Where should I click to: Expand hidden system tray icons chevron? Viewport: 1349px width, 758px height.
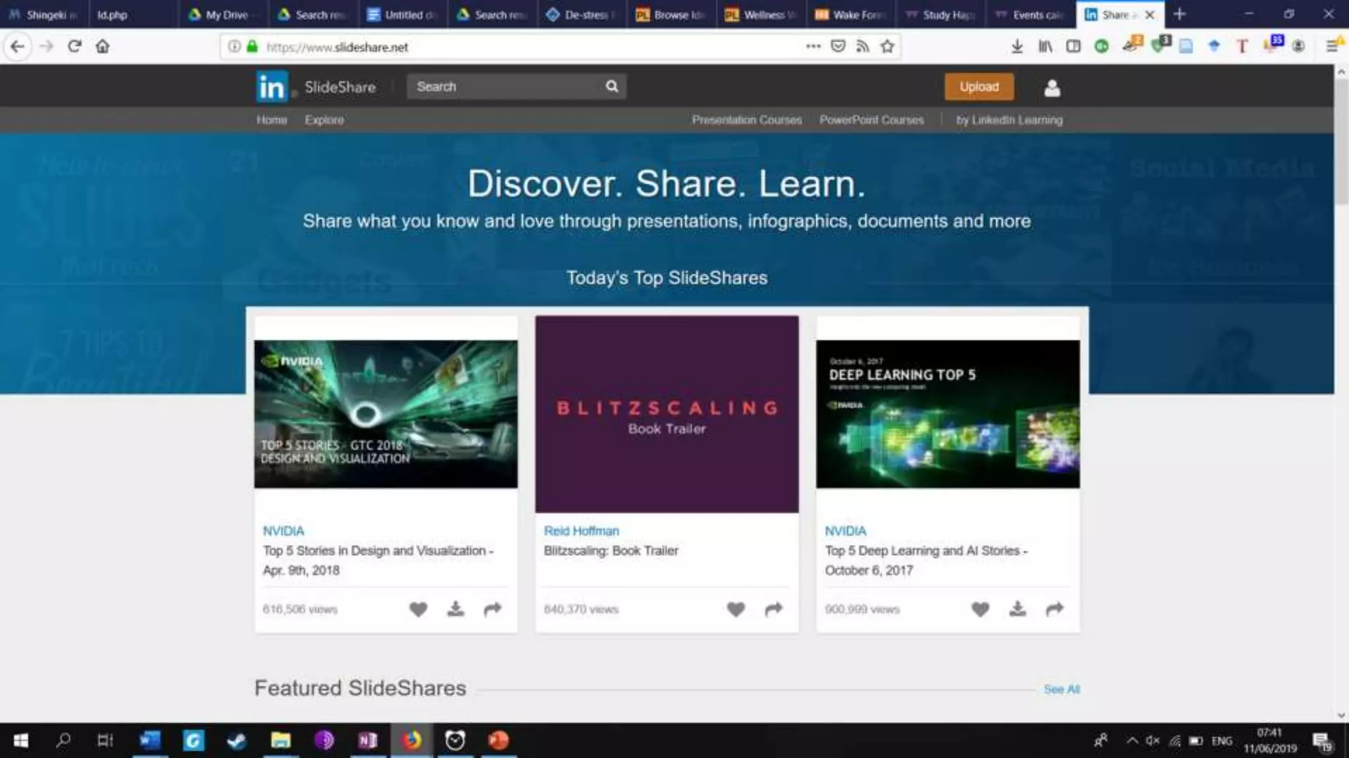coord(1132,741)
